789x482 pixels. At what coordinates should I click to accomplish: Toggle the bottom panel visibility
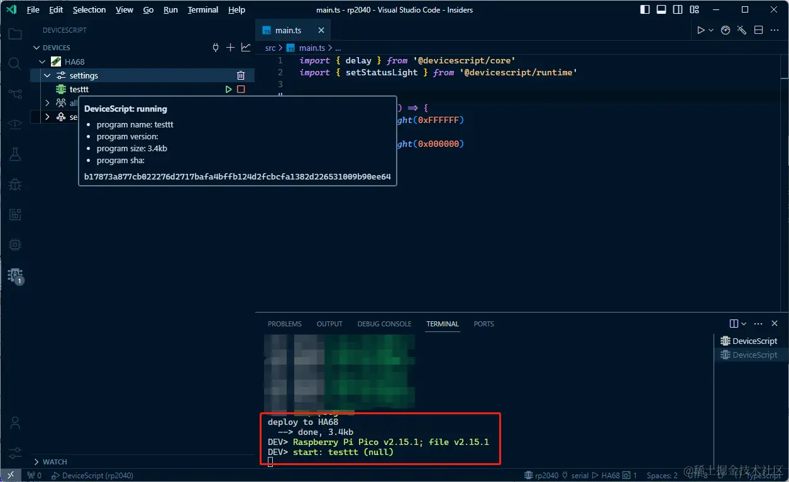tap(661, 9)
